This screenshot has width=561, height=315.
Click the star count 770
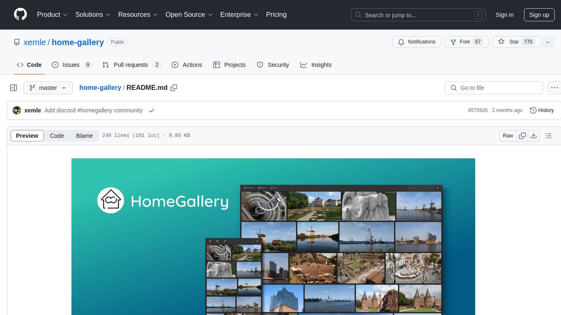click(x=528, y=42)
